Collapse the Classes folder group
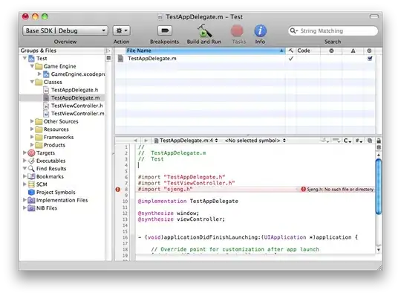401x296 pixels. click(x=32, y=82)
